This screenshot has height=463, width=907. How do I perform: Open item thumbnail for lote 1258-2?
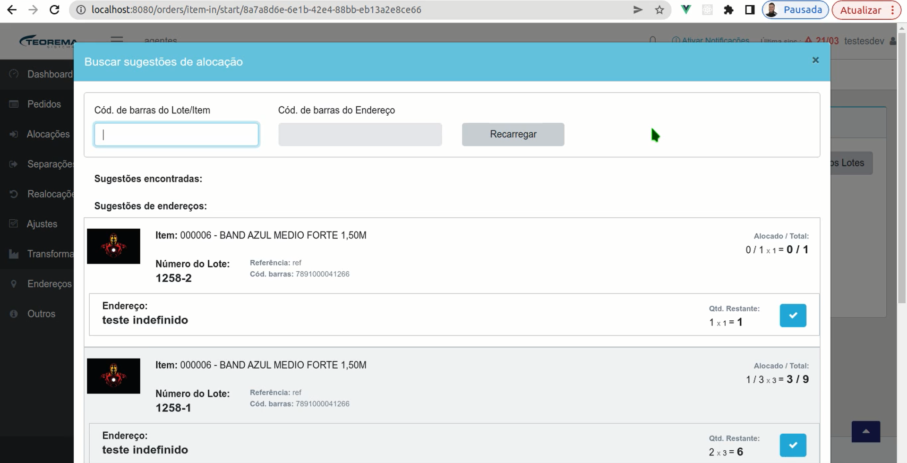[x=113, y=246]
